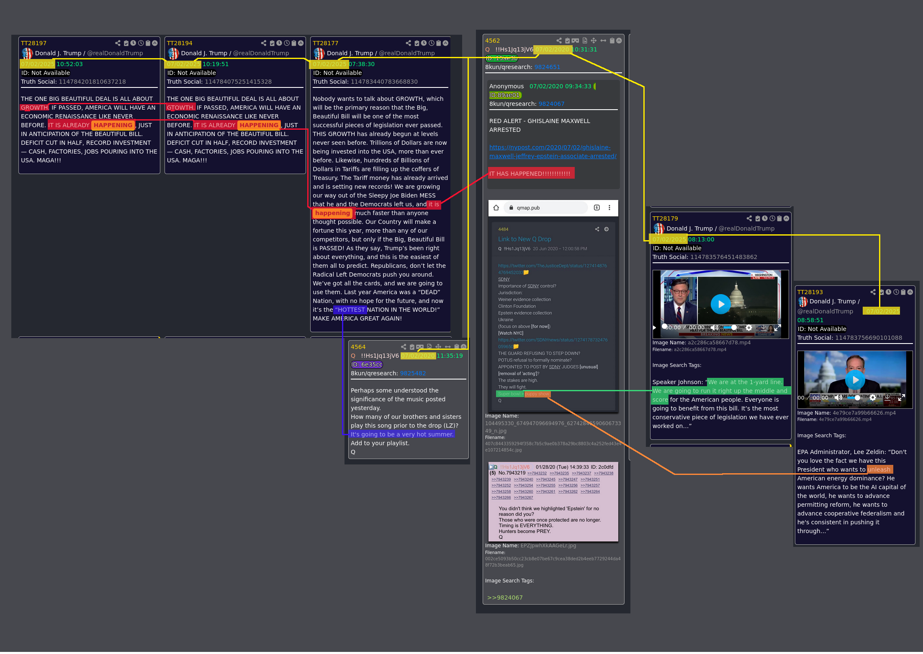
Task: Collapse card TT28179 with the up-arrow circle
Action: tap(786, 218)
